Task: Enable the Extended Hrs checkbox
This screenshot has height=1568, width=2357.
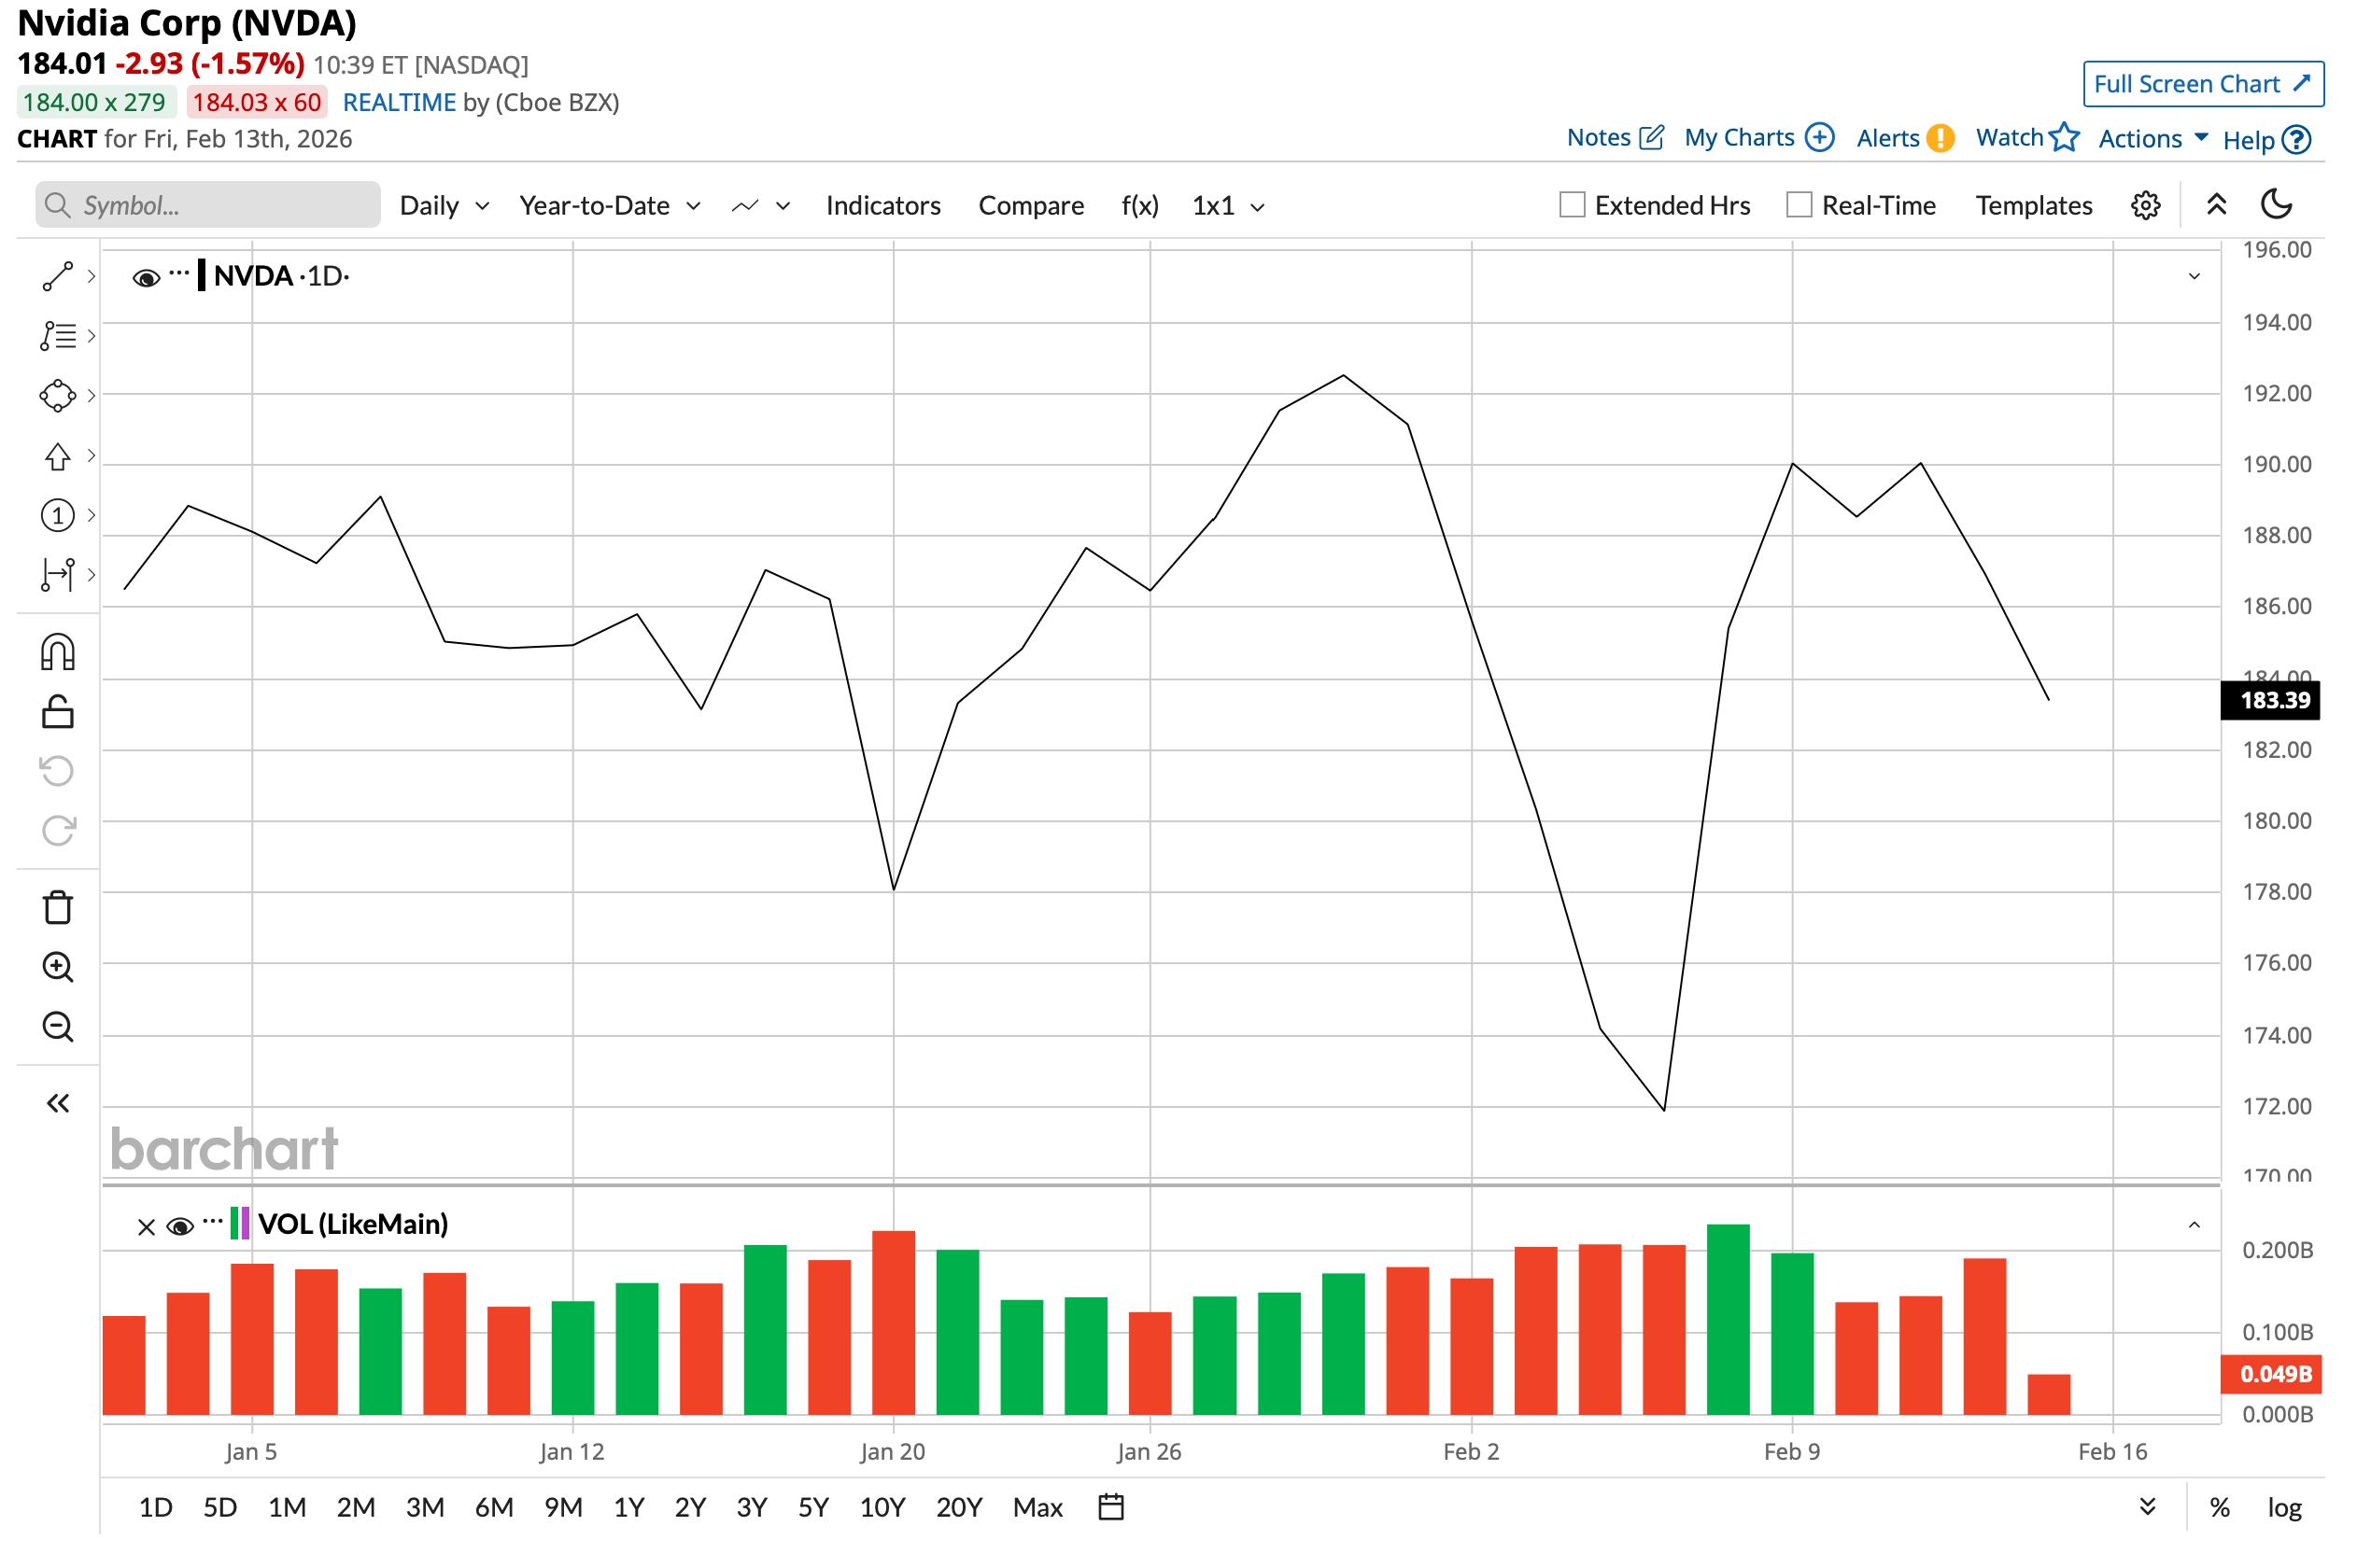Action: (1572, 205)
